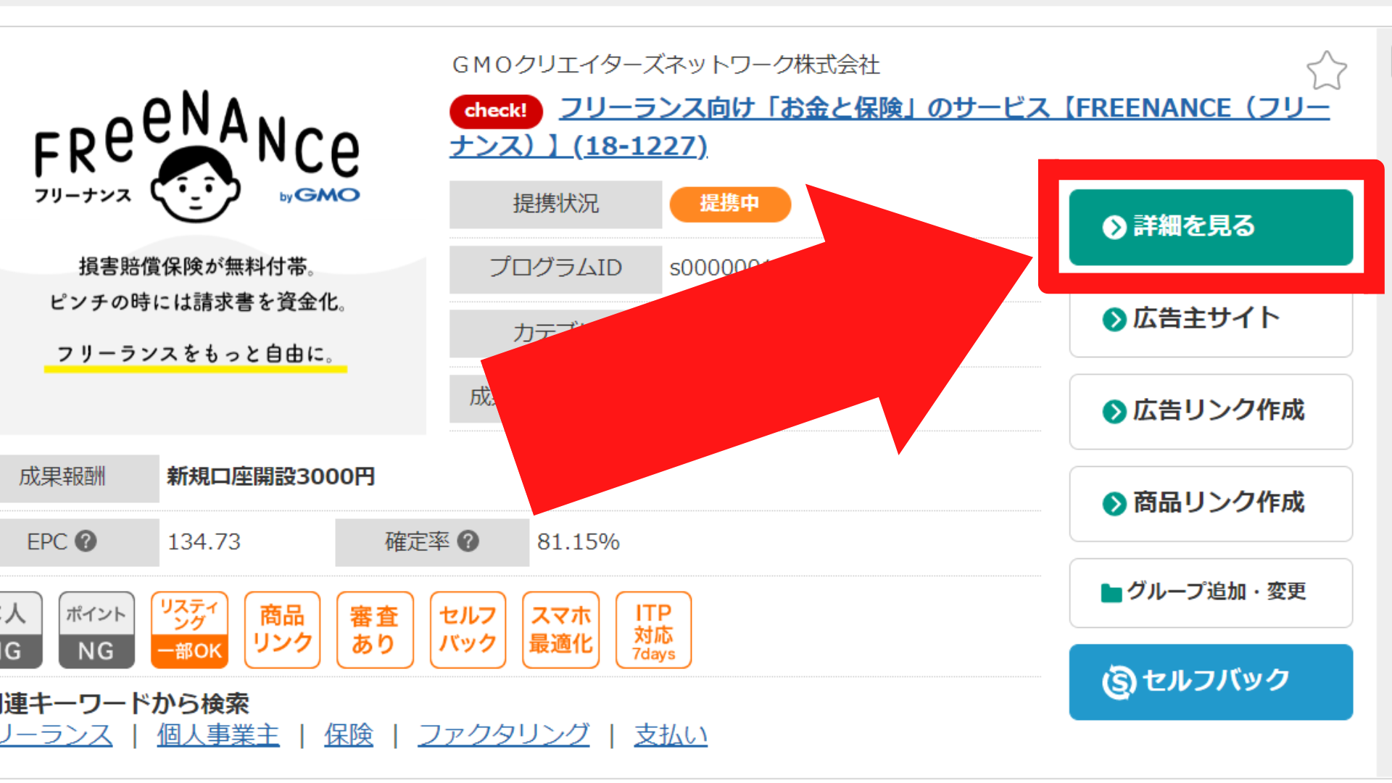The image size is (1392, 783).
Task: Click the 提携中 status toggle badge
Action: [729, 204]
